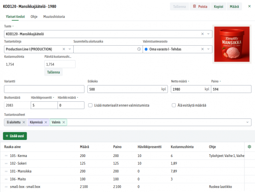This screenshot has width=255, height=192.
Task: Open the Tuotantolinja dropdown arrow
Action: 69,49
